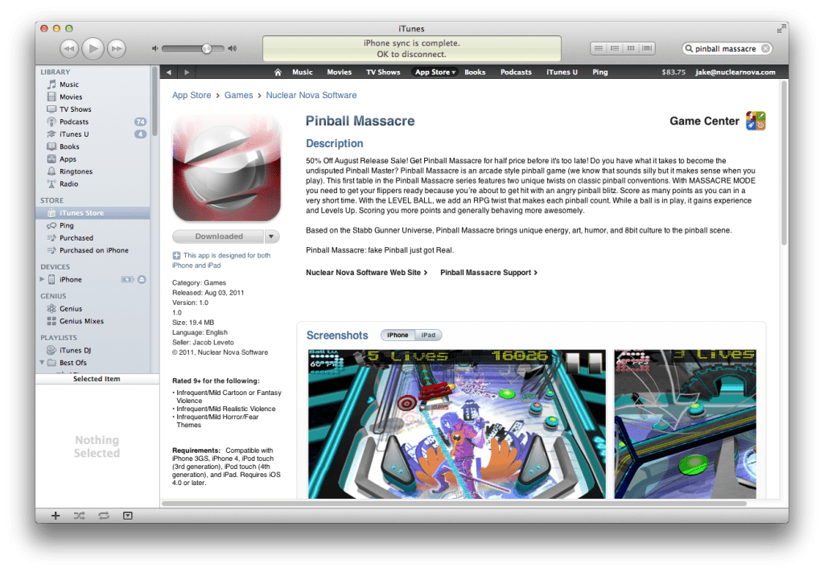The width and height of the screenshot is (824, 572).
Task: Open Pinball Massacre Support link
Action: pos(487,273)
